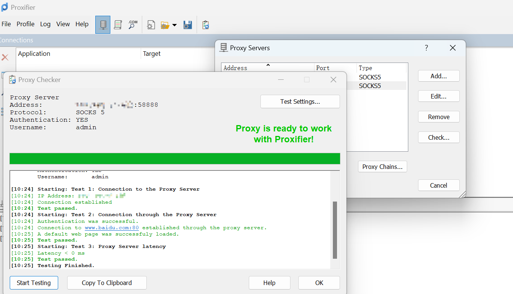Click Add... in Proxy Servers dialog
Image resolution: width=513 pixels, height=294 pixels.
[439, 76]
